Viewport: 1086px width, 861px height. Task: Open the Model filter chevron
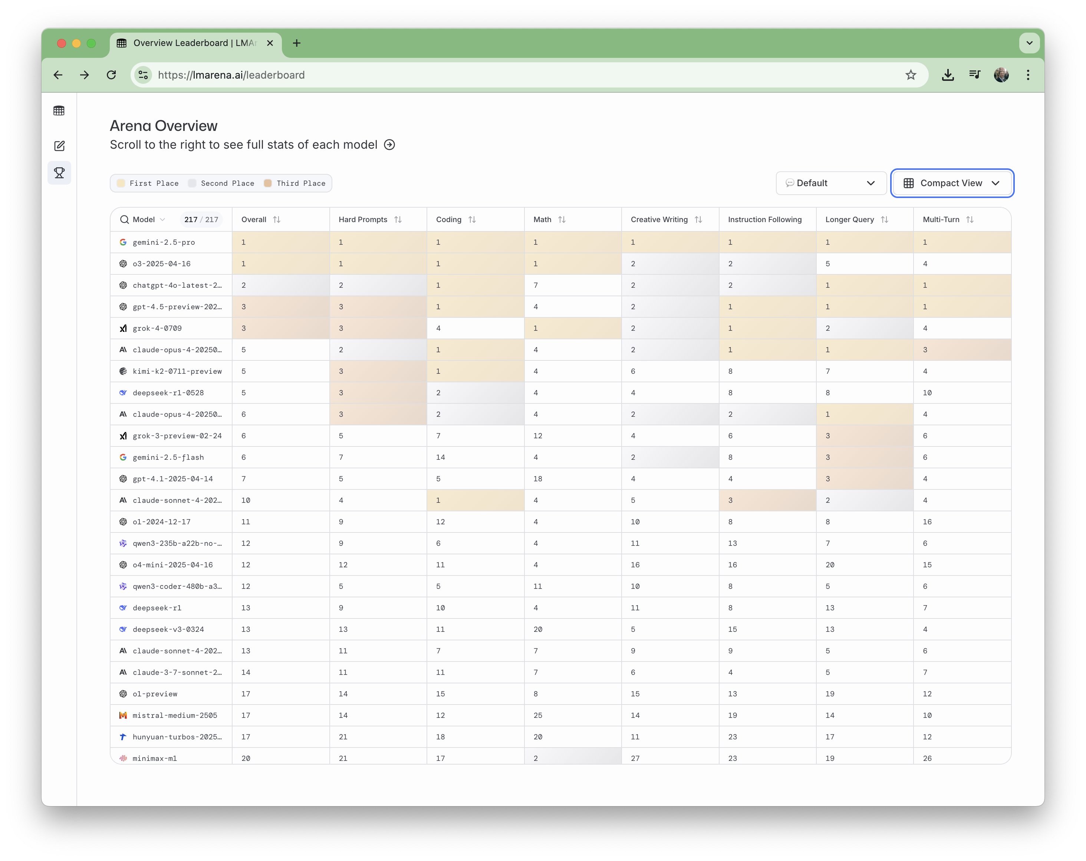pyautogui.click(x=162, y=220)
